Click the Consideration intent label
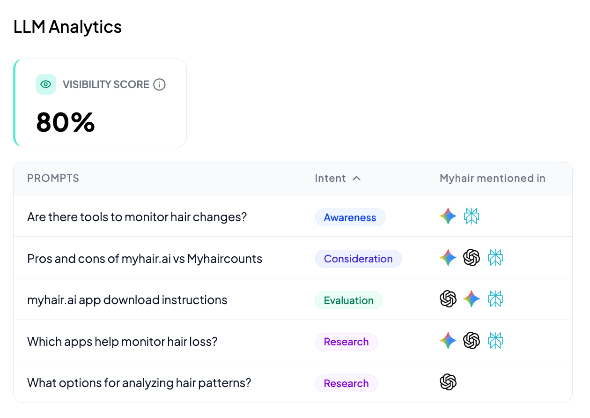 (358, 259)
